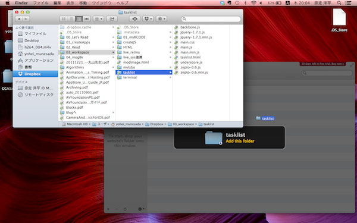This screenshot has height=223, width=357.
Task: Expand the 02_Read folder arrow
Action: click(113, 48)
